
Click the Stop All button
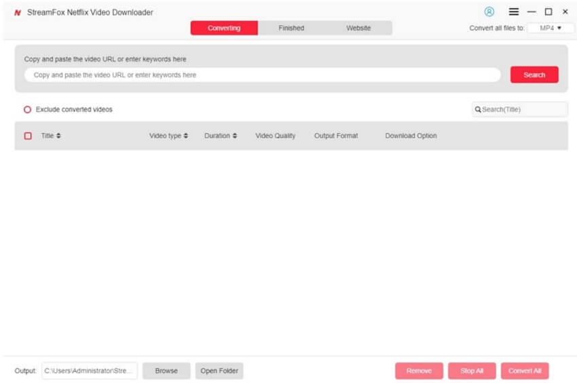472,371
